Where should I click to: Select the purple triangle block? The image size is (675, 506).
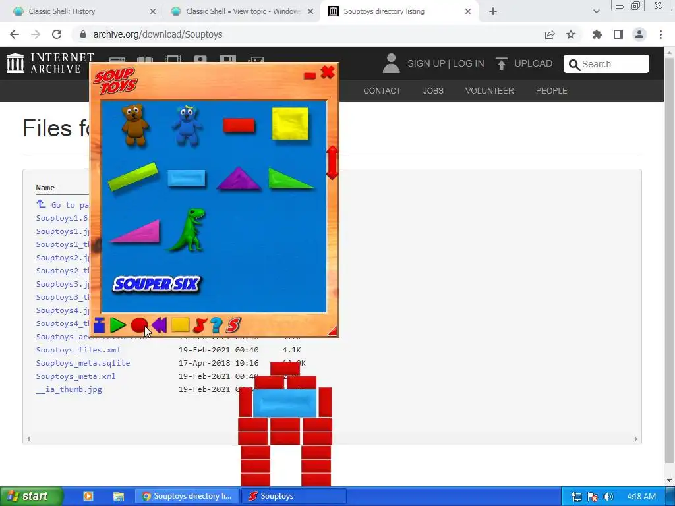[239, 179]
